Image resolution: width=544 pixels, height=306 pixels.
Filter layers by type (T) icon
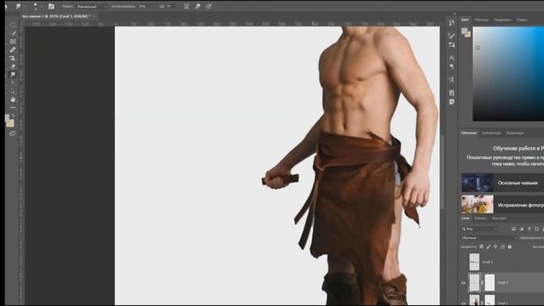tap(529, 229)
